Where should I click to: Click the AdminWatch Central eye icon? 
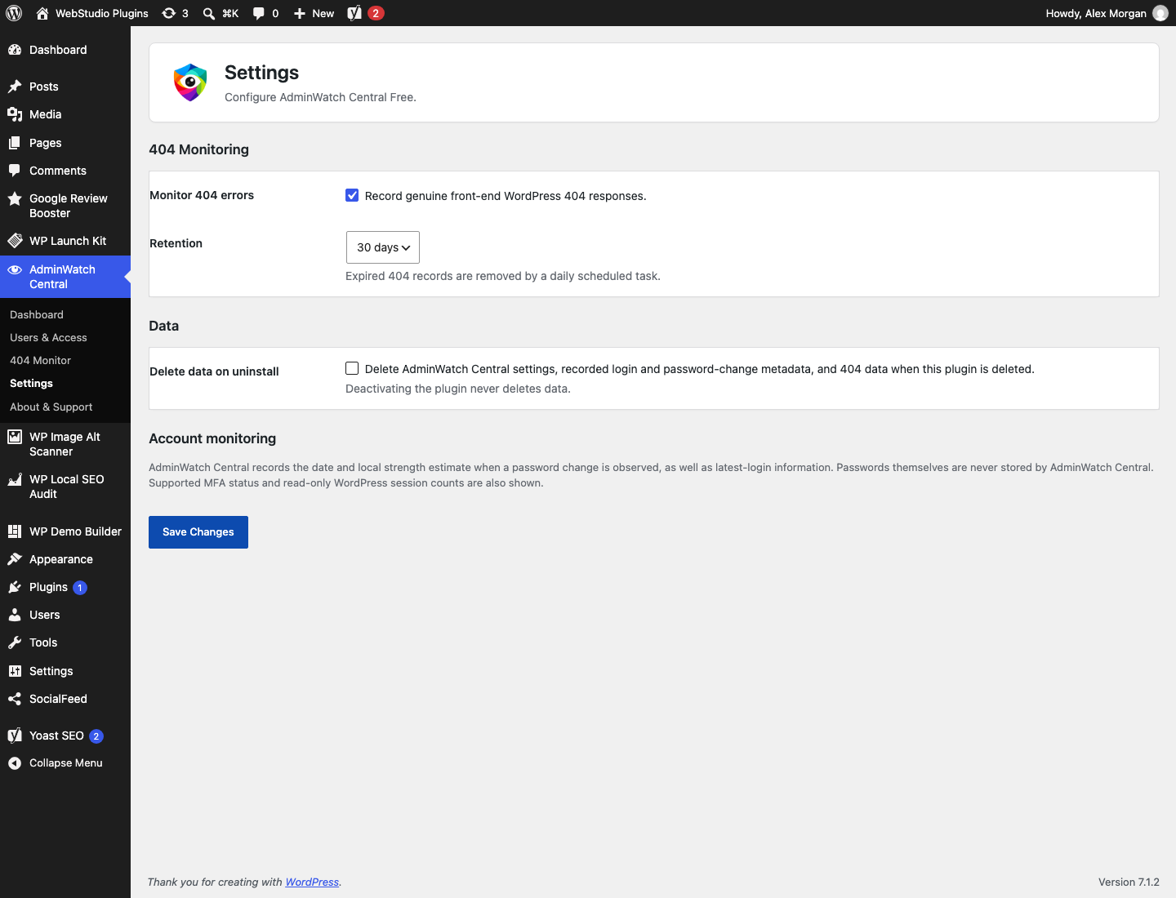pyautogui.click(x=15, y=269)
